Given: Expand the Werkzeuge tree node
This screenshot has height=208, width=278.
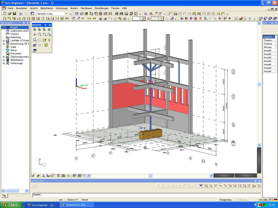Looking at the screenshot, I should tap(4, 63).
